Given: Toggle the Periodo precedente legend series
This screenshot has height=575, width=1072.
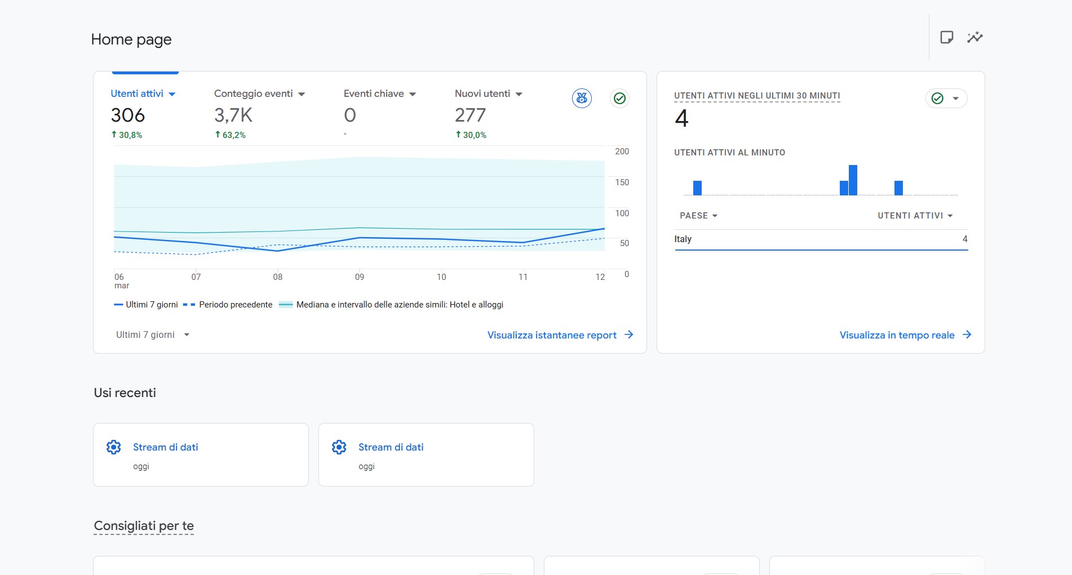Looking at the screenshot, I should tap(228, 305).
